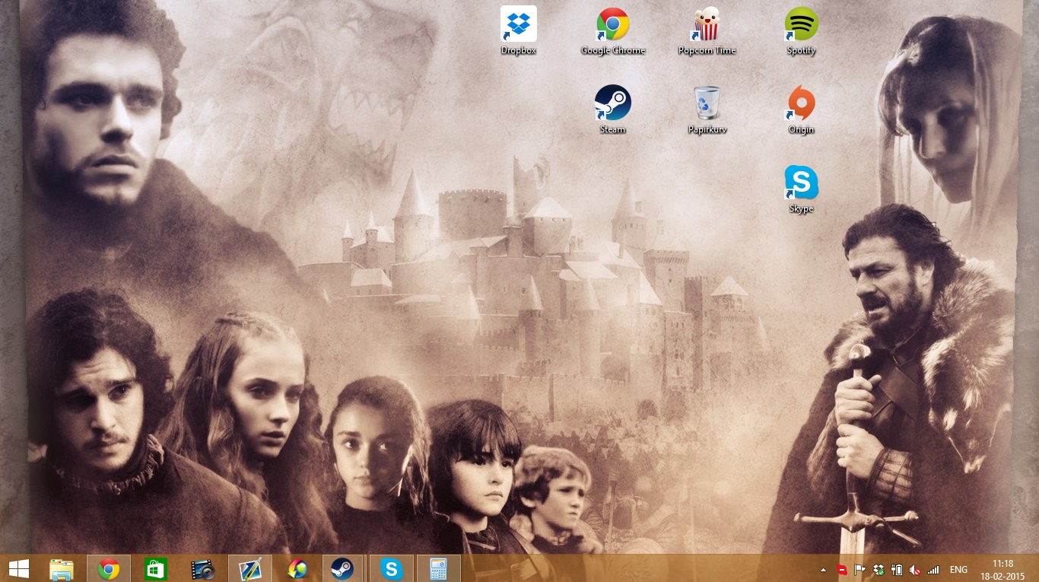Open the Windows Start button
Image resolution: width=1039 pixels, height=582 pixels.
pos(19,568)
